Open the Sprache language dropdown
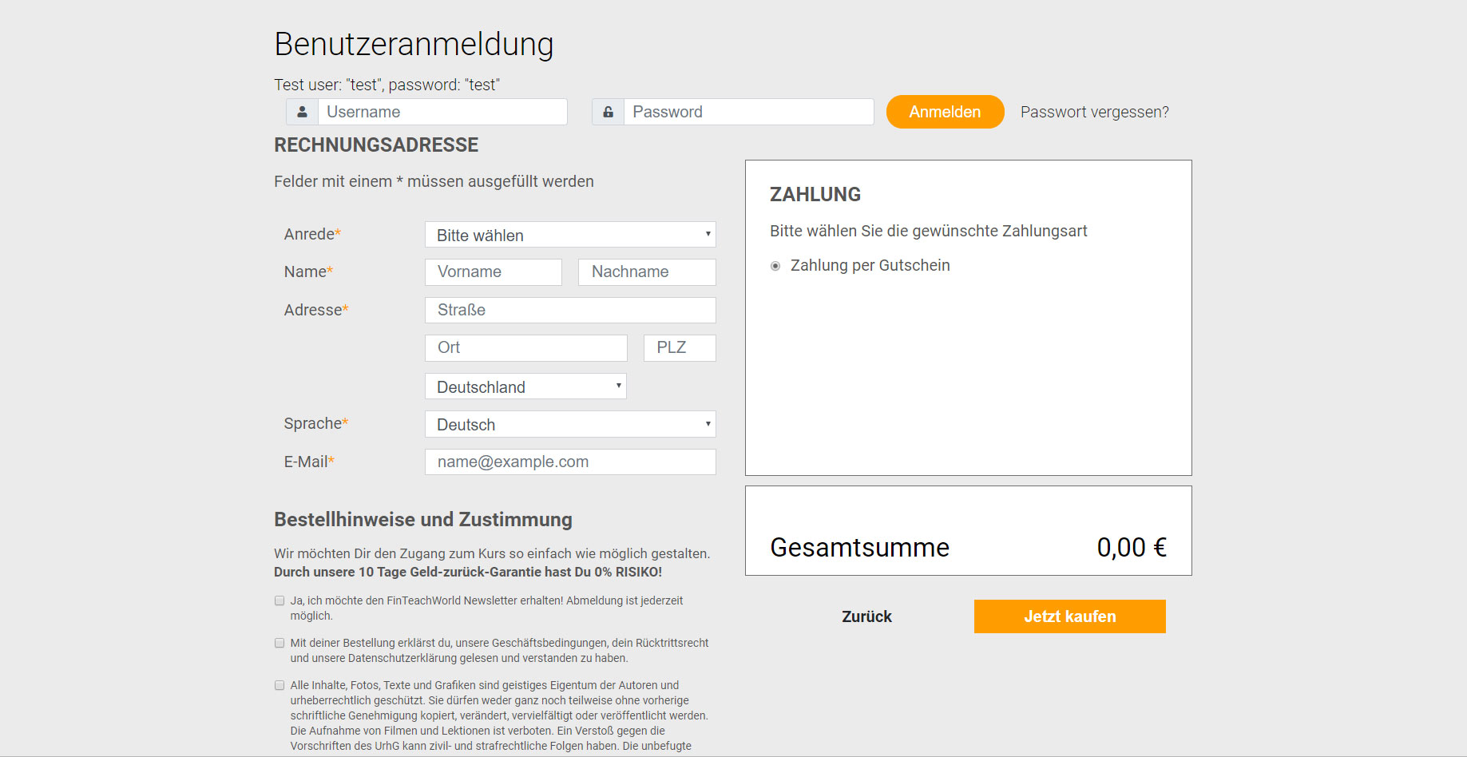Viewport: 1467px width, 757px height. point(570,424)
